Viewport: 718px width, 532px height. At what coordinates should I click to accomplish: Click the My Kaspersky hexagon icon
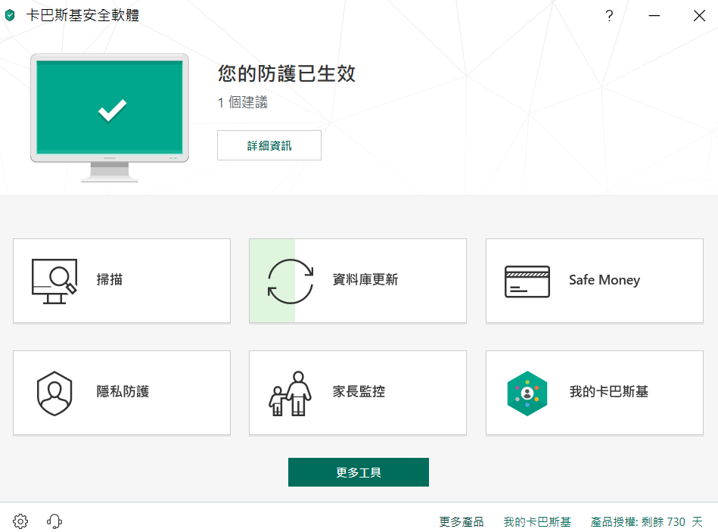point(527,394)
